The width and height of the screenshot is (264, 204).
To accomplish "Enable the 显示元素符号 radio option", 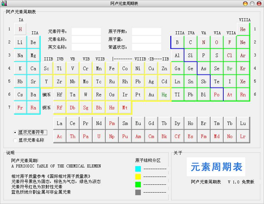I will (15, 133).
